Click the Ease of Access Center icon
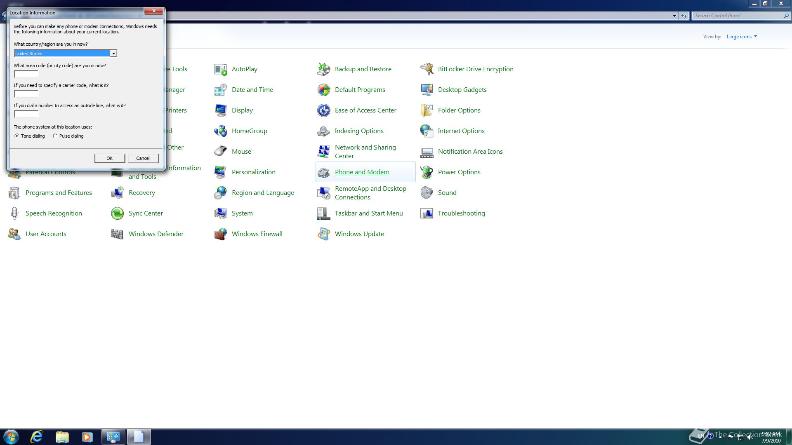The image size is (792, 445). click(x=323, y=110)
